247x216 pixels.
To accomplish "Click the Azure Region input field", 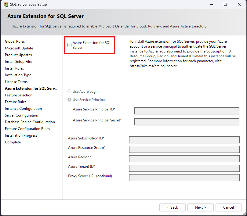I will (x=184, y=159).
